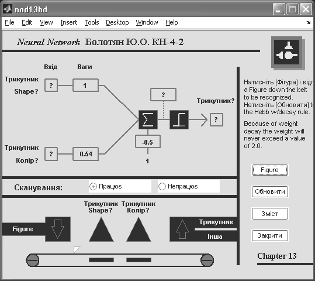Click the dark bar under the Shape triangle
Viewport: 315px width, 281px height.
pyautogui.click(x=101, y=260)
